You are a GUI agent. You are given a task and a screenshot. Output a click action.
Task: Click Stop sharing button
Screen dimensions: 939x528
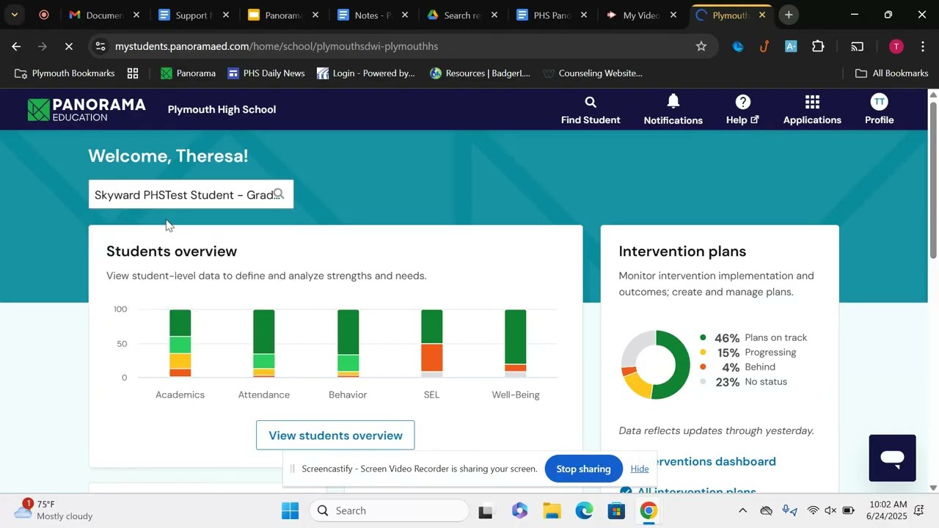[583, 469]
